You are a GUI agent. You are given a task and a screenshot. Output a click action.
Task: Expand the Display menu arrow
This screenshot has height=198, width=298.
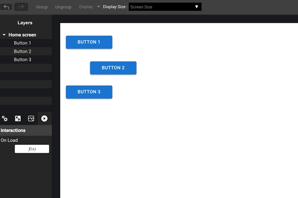[x=98, y=7]
